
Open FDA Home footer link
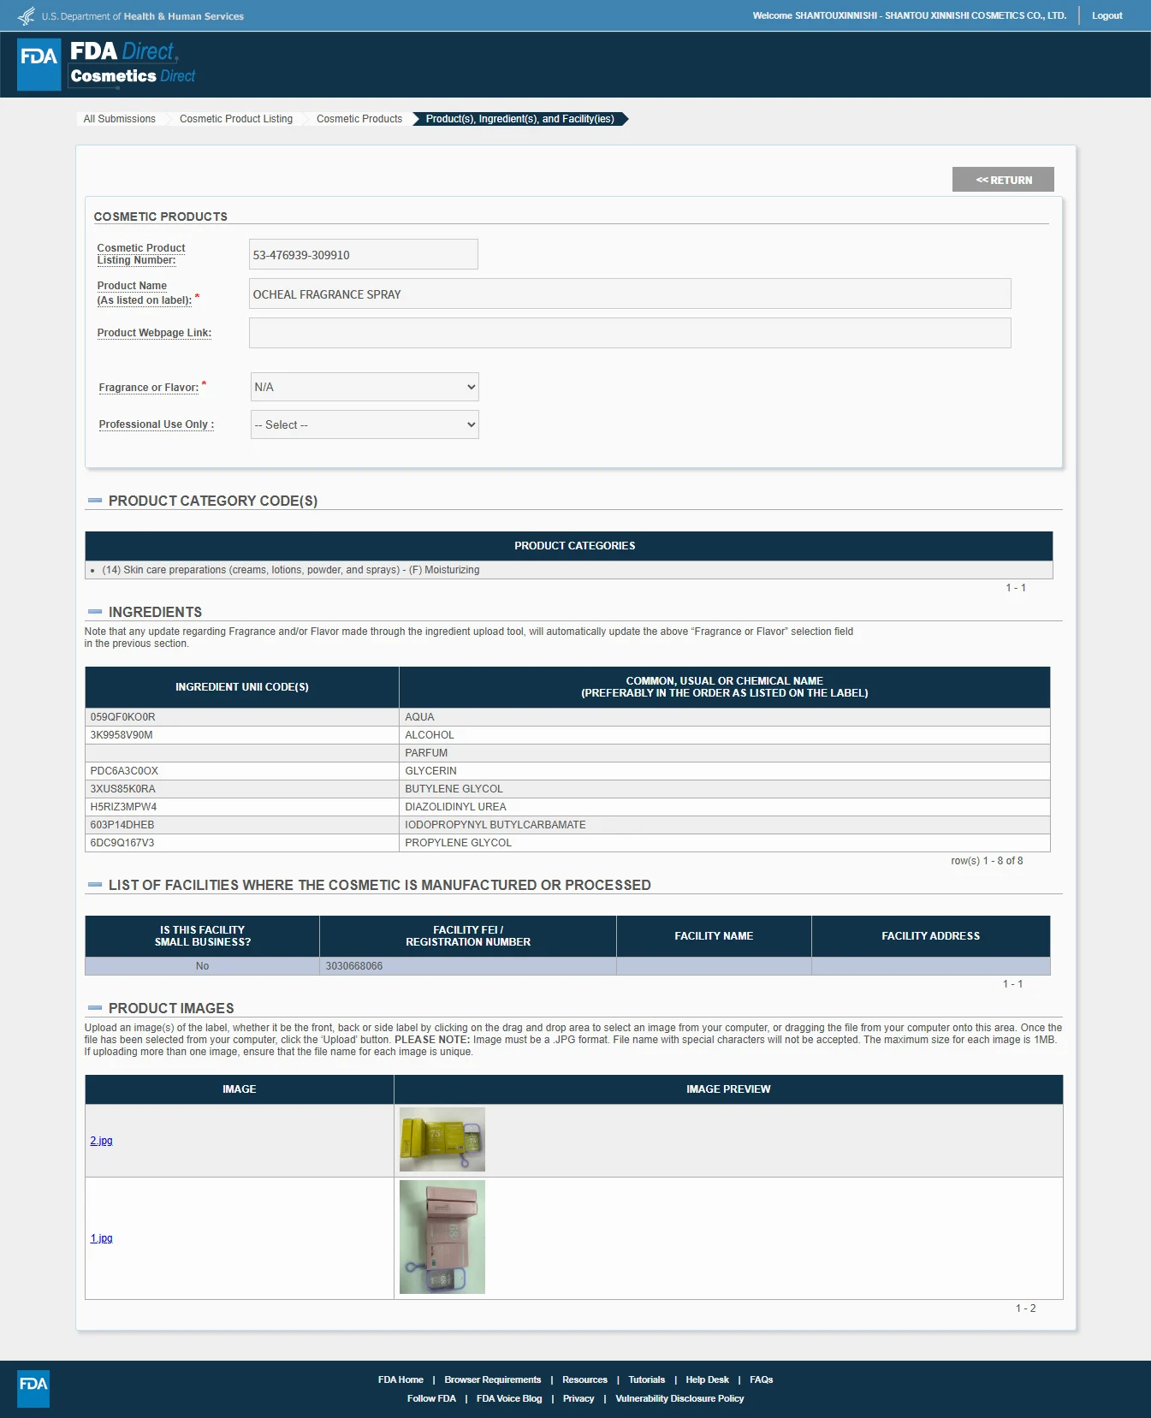point(400,1379)
